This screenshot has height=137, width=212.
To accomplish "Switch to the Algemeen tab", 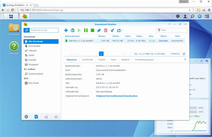I will [72, 60].
